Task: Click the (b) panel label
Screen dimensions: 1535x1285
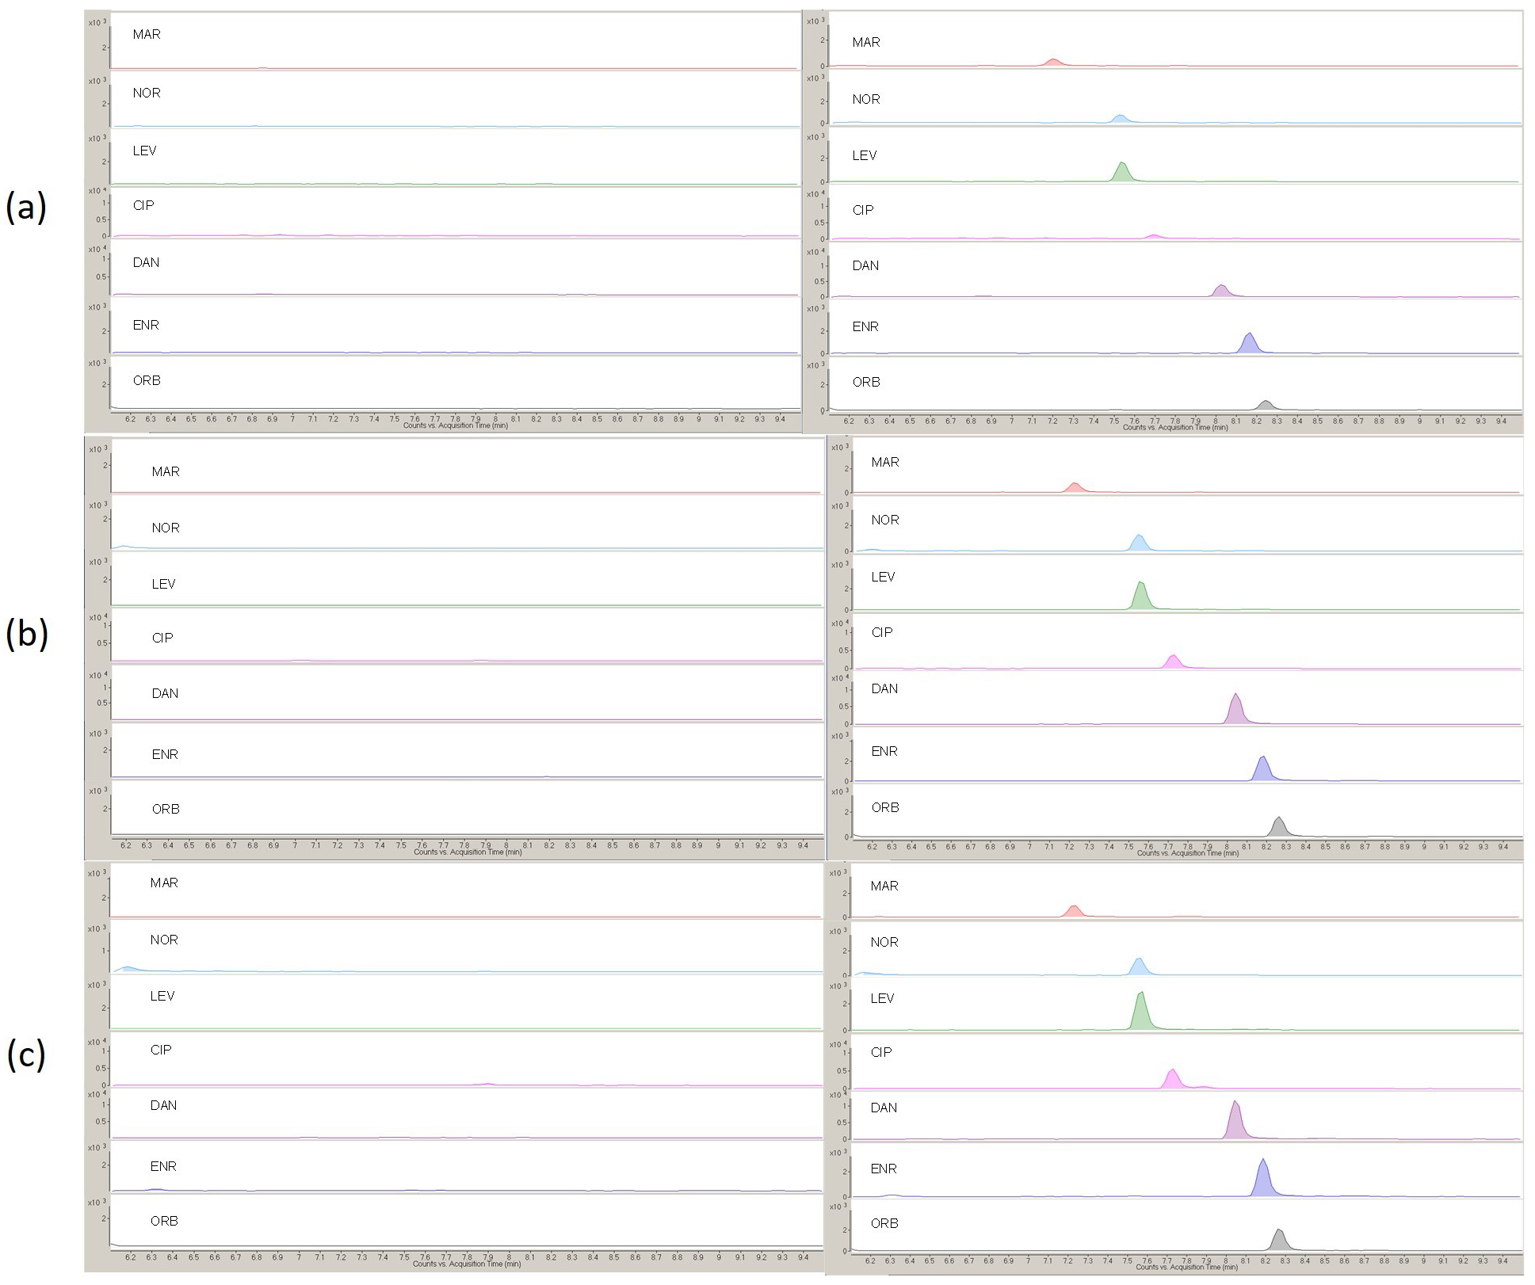Action: [x=27, y=634]
